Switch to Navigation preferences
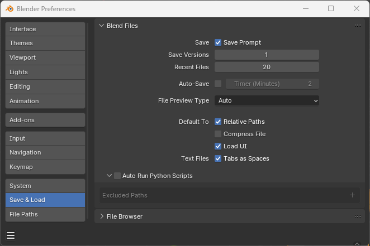Image resolution: width=370 pixels, height=246 pixels. (x=45, y=152)
